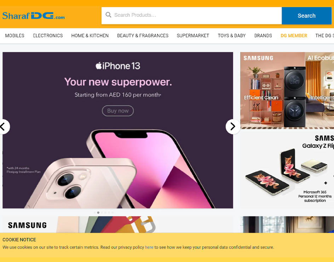Expand the Toys & Baby menu

[231, 36]
